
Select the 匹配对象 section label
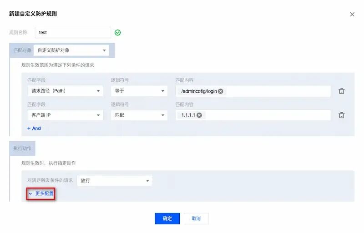(x=22, y=50)
